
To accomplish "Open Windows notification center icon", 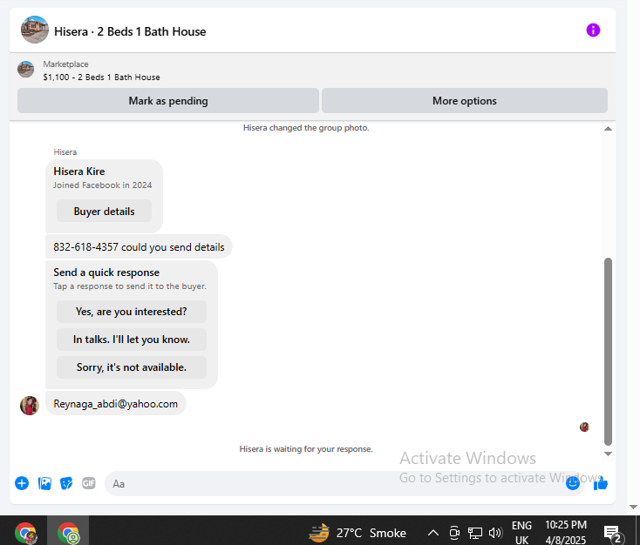I will coord(612,533).
